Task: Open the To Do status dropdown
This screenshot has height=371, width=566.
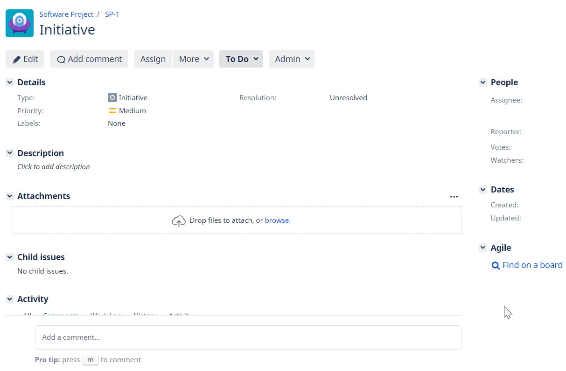Action: pos(241,59)
